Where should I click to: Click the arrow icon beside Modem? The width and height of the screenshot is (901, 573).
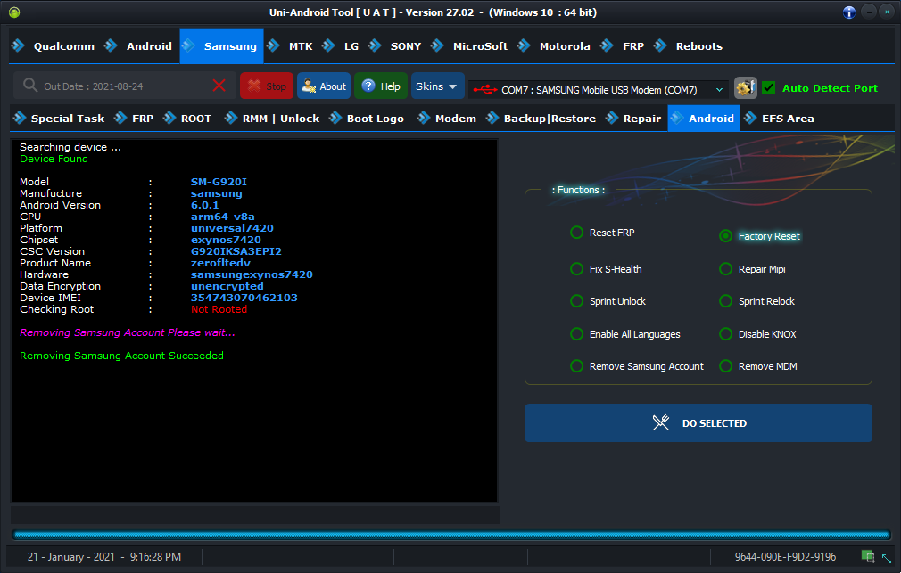pyautogui.click(x=424, y=118)
